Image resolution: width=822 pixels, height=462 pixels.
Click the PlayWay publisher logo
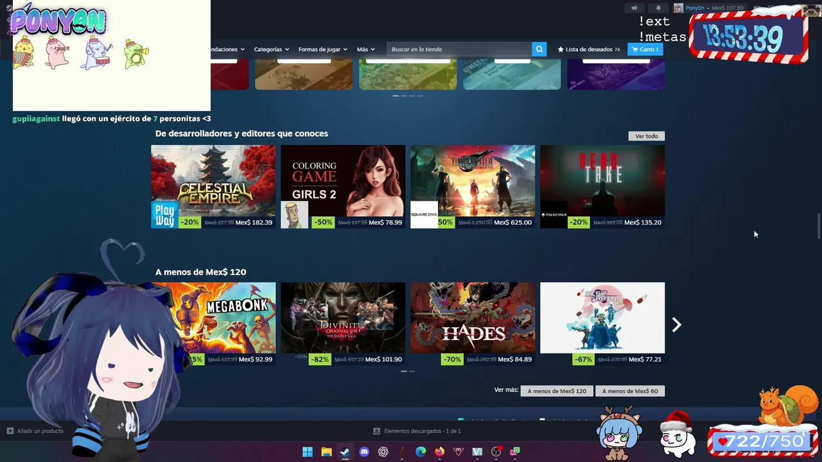tap(164, 215)
